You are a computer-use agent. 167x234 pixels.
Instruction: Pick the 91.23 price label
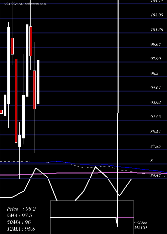[x=156, y=117]
